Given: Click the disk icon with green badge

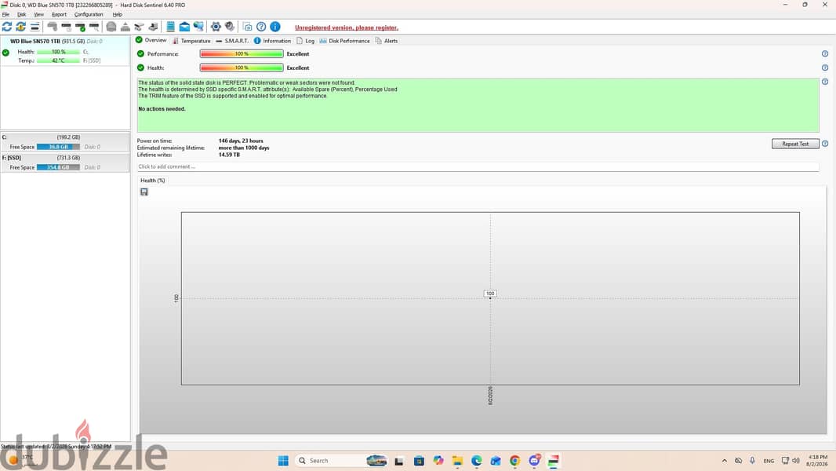Looking at the screenshot, I should coord(80,27).
